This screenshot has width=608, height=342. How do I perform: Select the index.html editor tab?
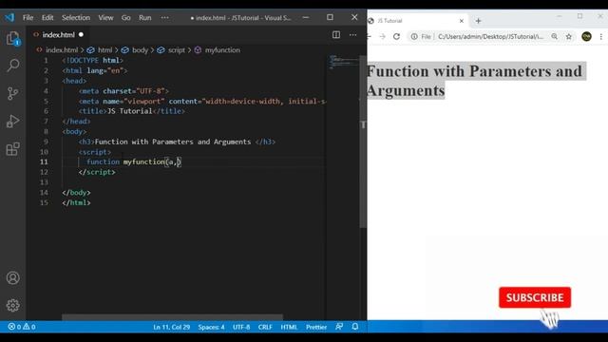point(58,35)
